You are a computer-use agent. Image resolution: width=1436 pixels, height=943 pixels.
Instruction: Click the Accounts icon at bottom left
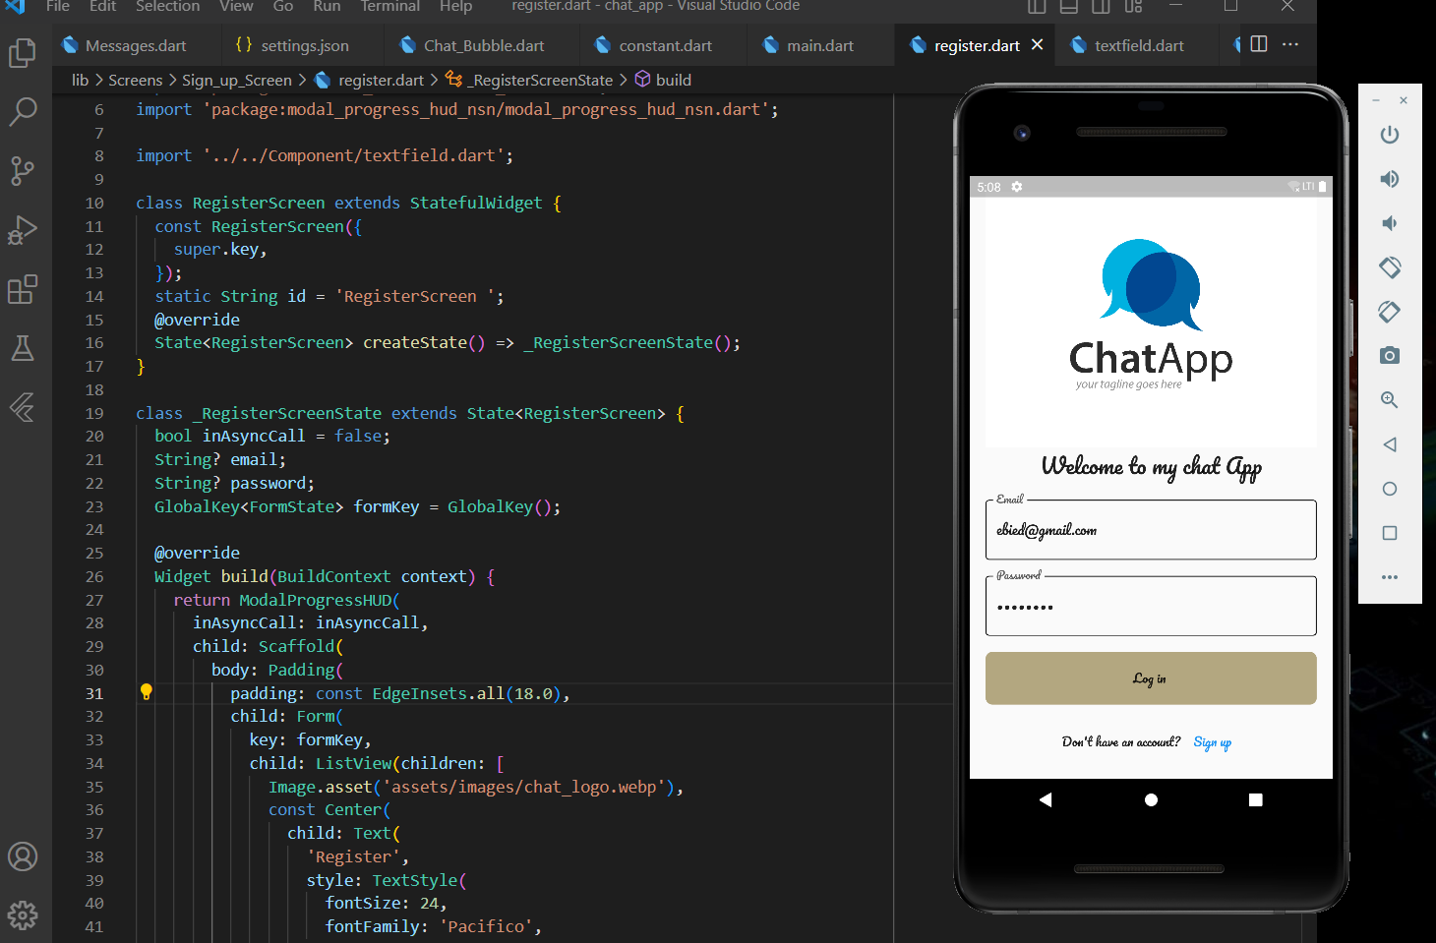(22, 856)
